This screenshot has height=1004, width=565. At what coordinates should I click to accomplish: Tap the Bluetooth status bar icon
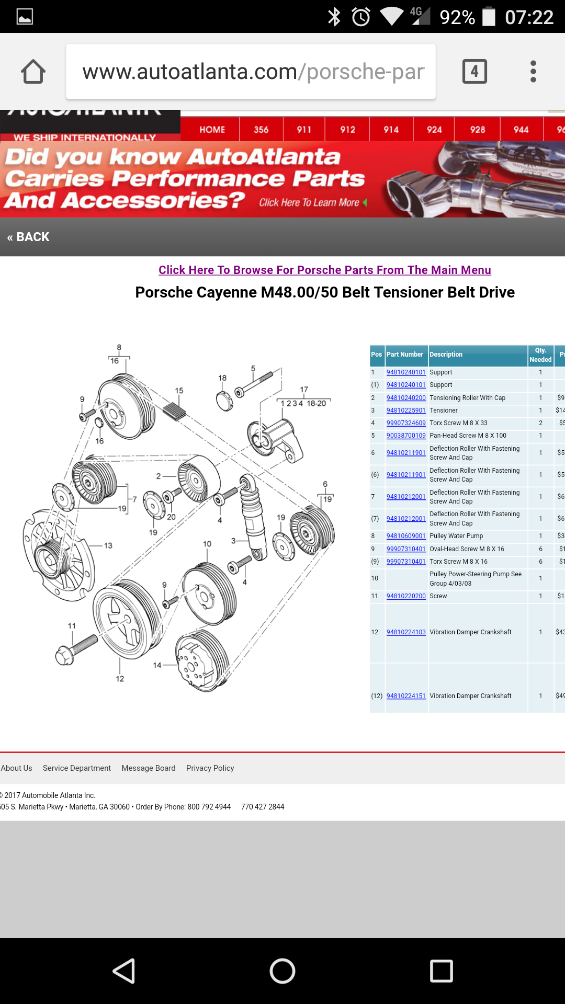click(334, 17)
